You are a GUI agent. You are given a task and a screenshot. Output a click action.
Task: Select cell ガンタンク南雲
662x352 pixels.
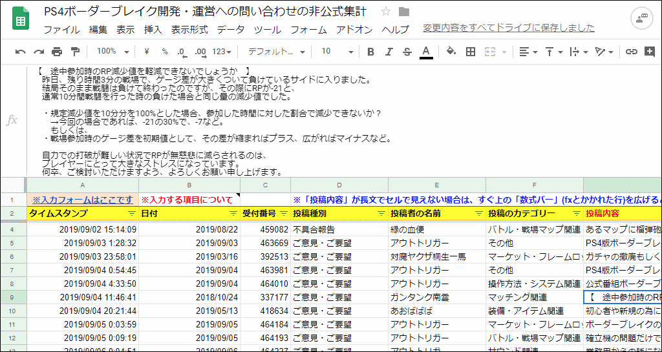click(x=437, y=297)
